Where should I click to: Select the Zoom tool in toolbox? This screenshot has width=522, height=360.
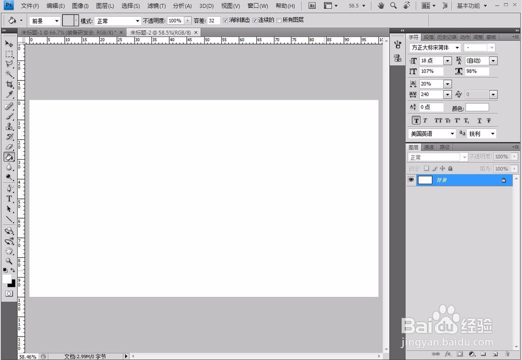[9, 261]
